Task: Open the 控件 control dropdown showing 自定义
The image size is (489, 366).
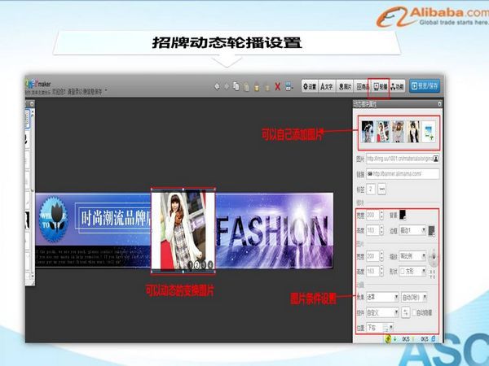Action: [x=382, y=312]
